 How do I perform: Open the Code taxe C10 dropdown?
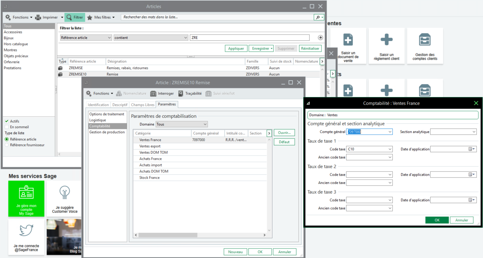tap(390, 149)
